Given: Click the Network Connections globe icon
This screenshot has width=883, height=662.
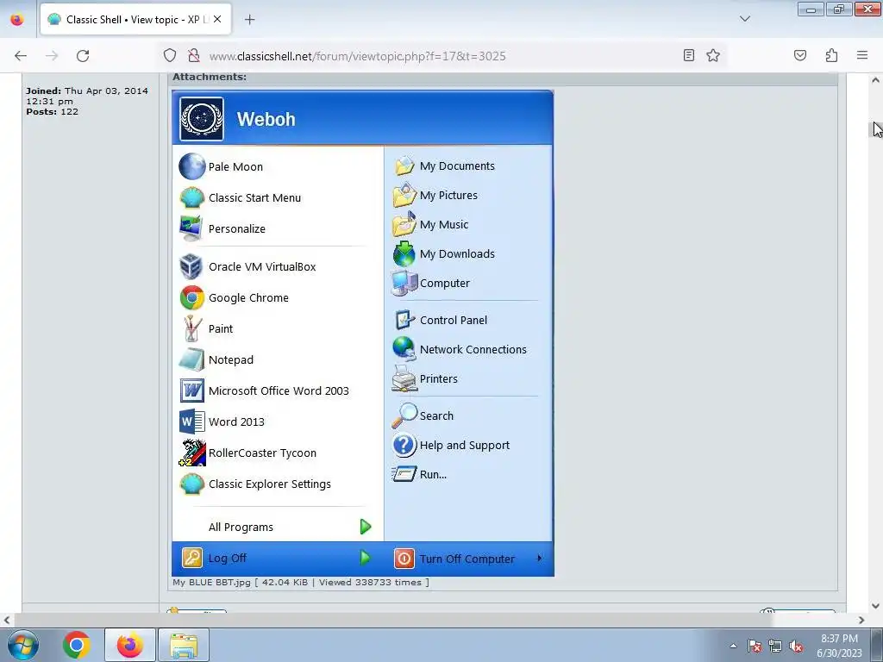Looking at the screenshot, I should click(x=404, y=349).
